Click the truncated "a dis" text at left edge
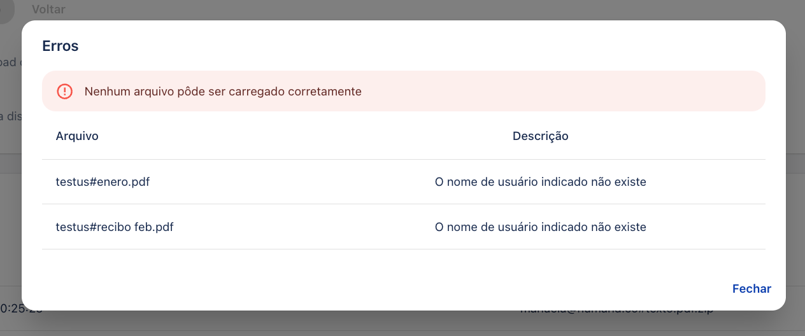Image resolution: width=805 pixels, height=336 pixels. click(x=9, y=115)
